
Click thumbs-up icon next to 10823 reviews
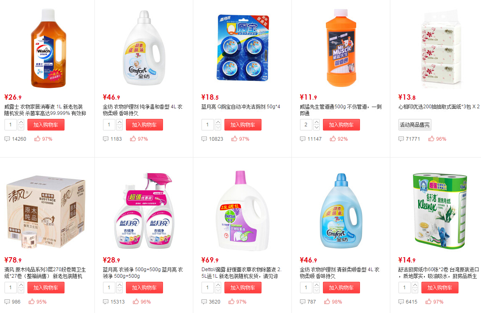point(234,139)
